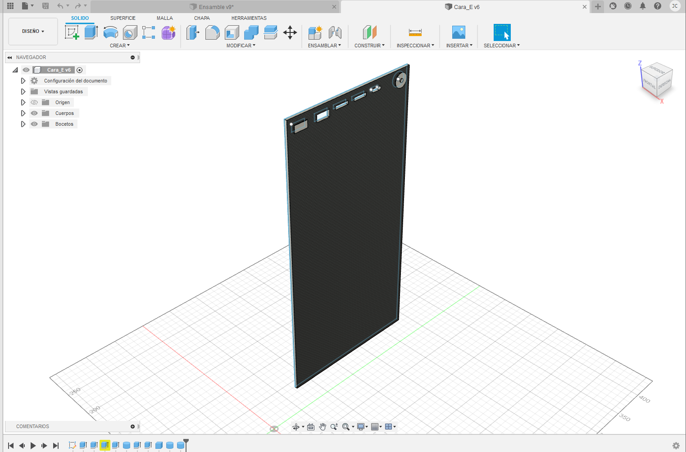
Task: Open timeline settings gear icon
Action: point(676,446)
